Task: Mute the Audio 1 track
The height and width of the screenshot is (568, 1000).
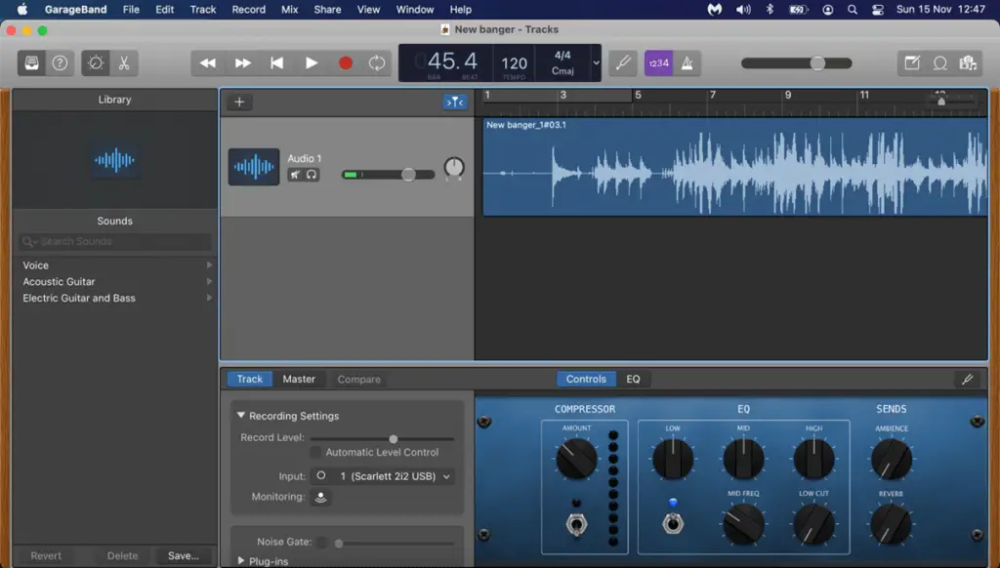Action: pos(295,175)
